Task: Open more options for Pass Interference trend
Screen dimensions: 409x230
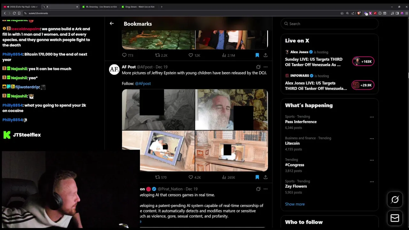Action: (x=372, y=117)
